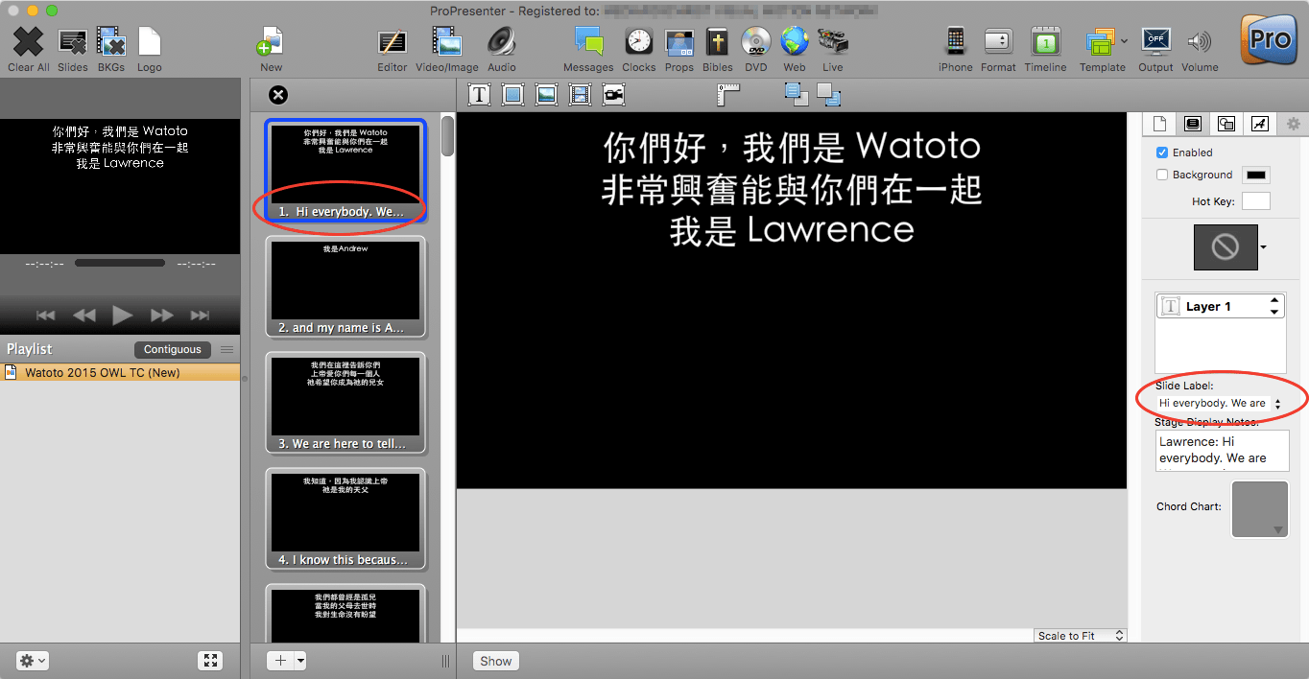Open the Props panel

point(679,42)
